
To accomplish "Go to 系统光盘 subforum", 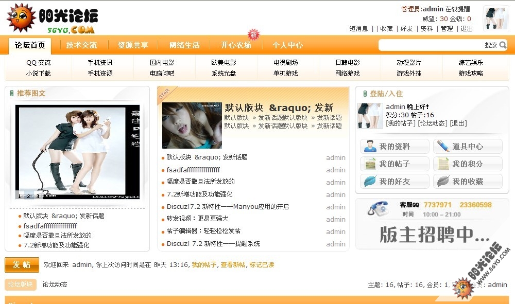I will click(x=224, y=74).
